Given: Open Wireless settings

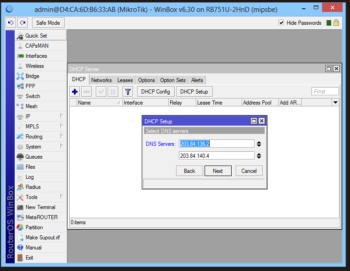Looking at the screenshot, I should (x=41, y=66).
